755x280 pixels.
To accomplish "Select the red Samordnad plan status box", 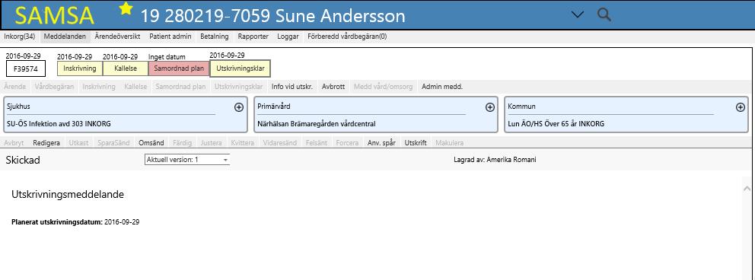I will pyautogui.click(x=179, y=68).
